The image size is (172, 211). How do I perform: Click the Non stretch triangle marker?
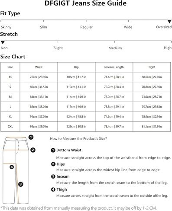3,42
